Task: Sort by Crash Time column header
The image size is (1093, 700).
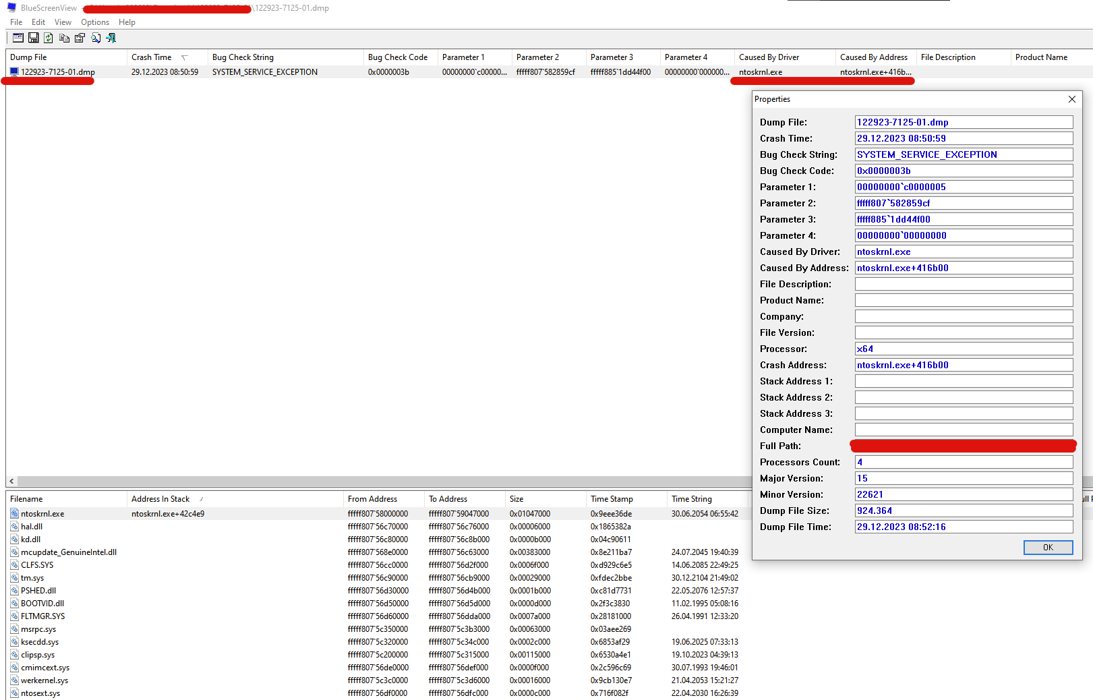Action: pyautogui.click(x=167, y=57)
